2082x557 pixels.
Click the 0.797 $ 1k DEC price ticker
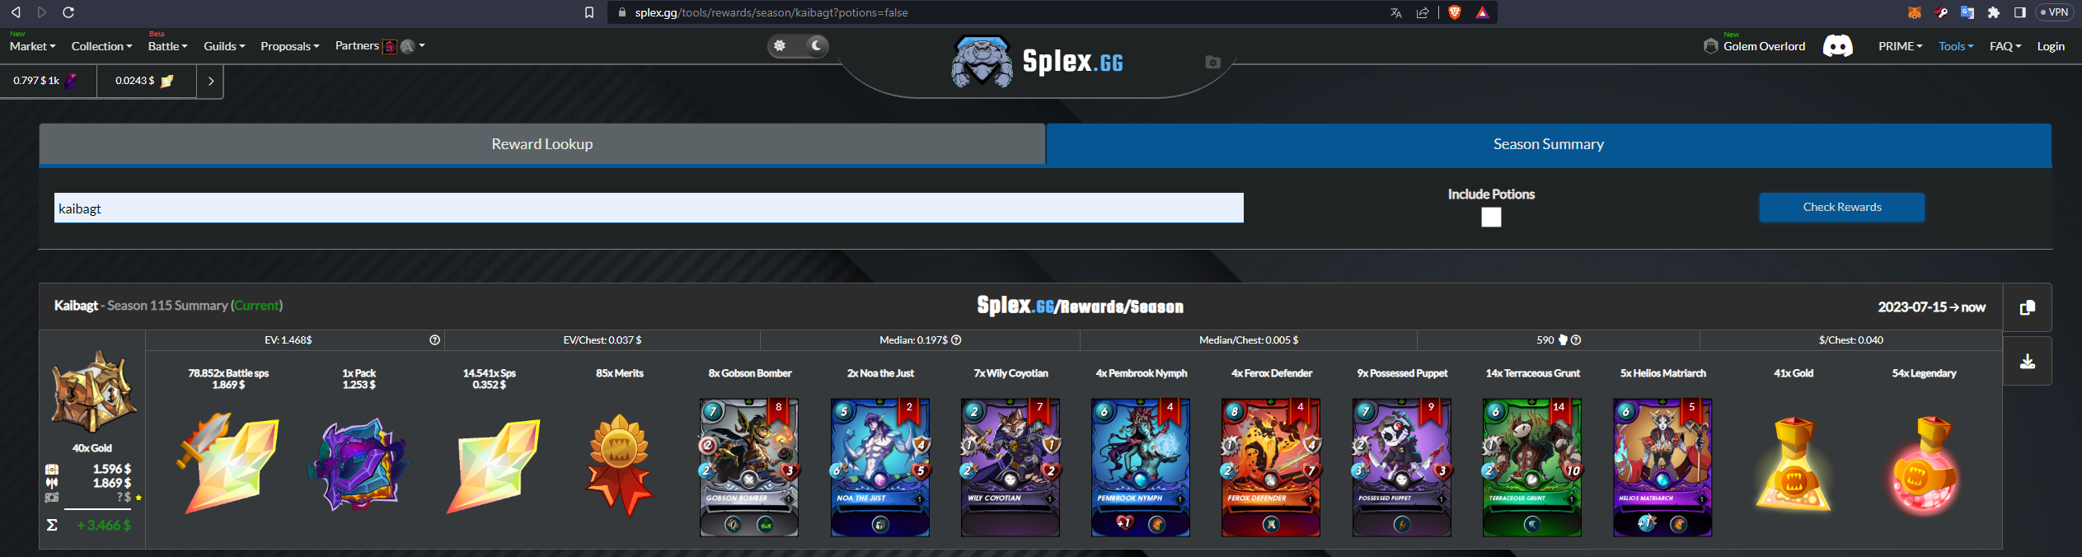point(48,81)
